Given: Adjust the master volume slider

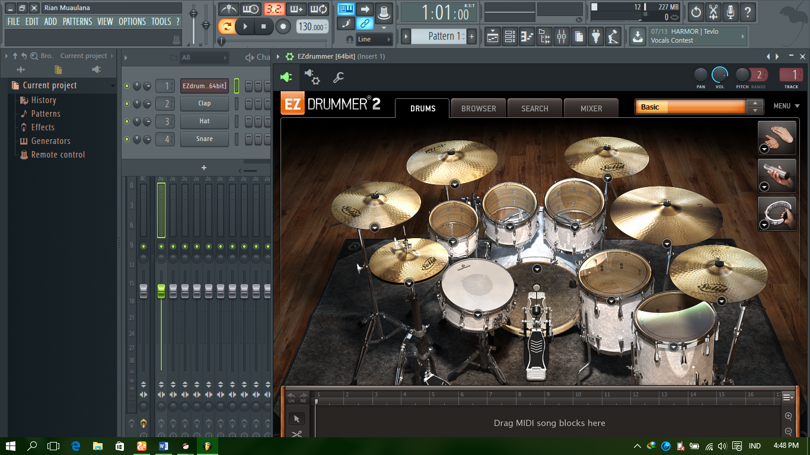Looking at the screenshot, I should [x=193, y=24].
